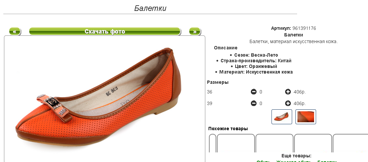The height and width of the screenshot is (162, 368).
Task: Click the quantity value for size 36
Action: tap(261, 92)
